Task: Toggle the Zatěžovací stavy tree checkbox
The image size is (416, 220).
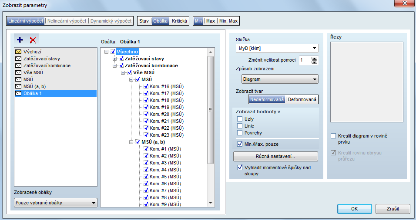Action: pyautogui.click(x=121, y=59)
